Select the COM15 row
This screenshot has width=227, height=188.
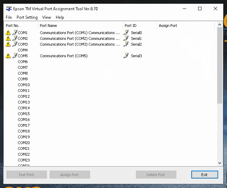[109, 114]
